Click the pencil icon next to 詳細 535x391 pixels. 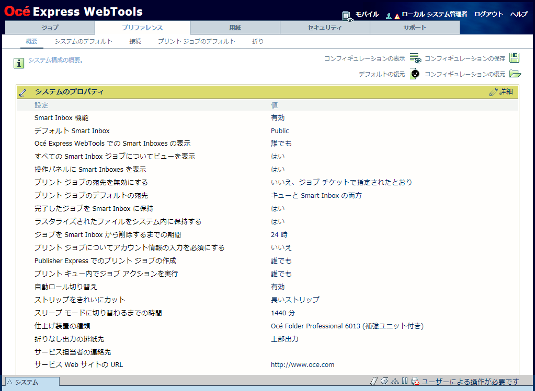point(493,92)
